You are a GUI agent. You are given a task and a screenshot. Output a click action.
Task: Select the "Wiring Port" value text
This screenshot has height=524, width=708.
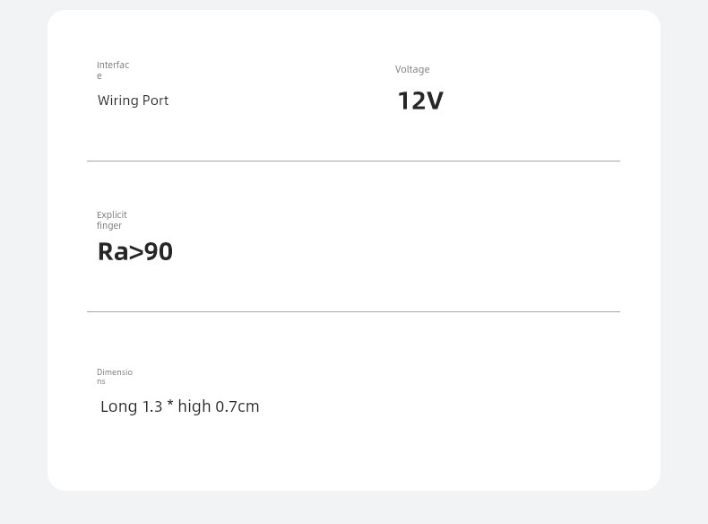click(x=133, y=100)
